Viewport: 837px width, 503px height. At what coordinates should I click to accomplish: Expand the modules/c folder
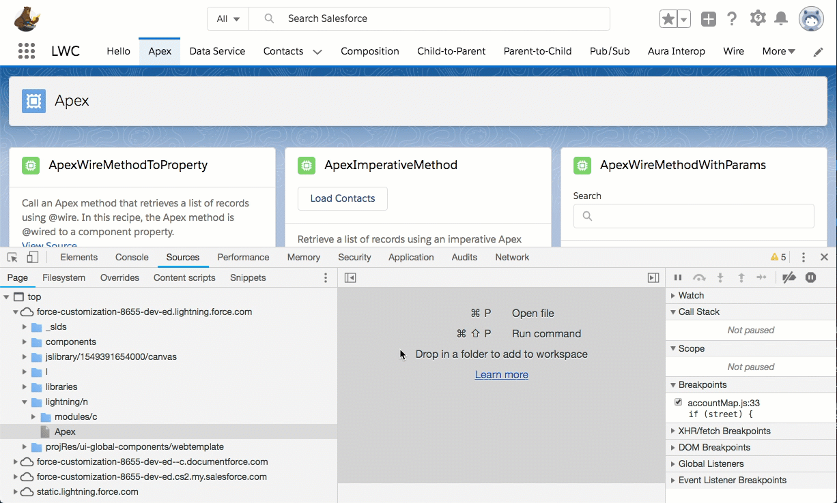tap(33, 416)
